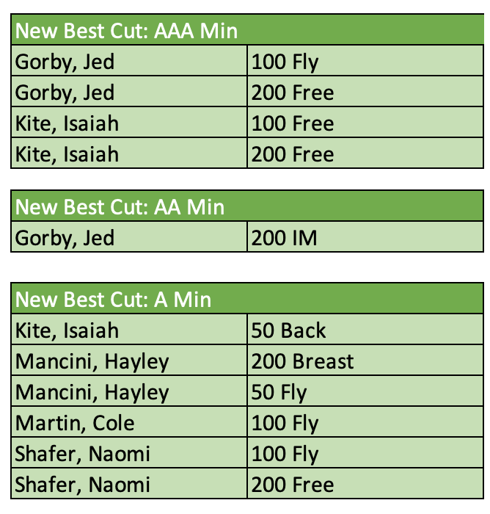This screenshot has width=490, height=514.
Task: Select Kite, Isaiah cell beside 50 Back
Action: (x=67, y=330)
